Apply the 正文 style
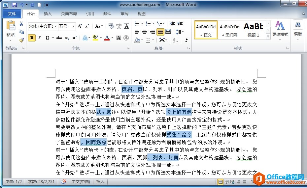This screenshot has width=307, height=188. click(206, 30)
